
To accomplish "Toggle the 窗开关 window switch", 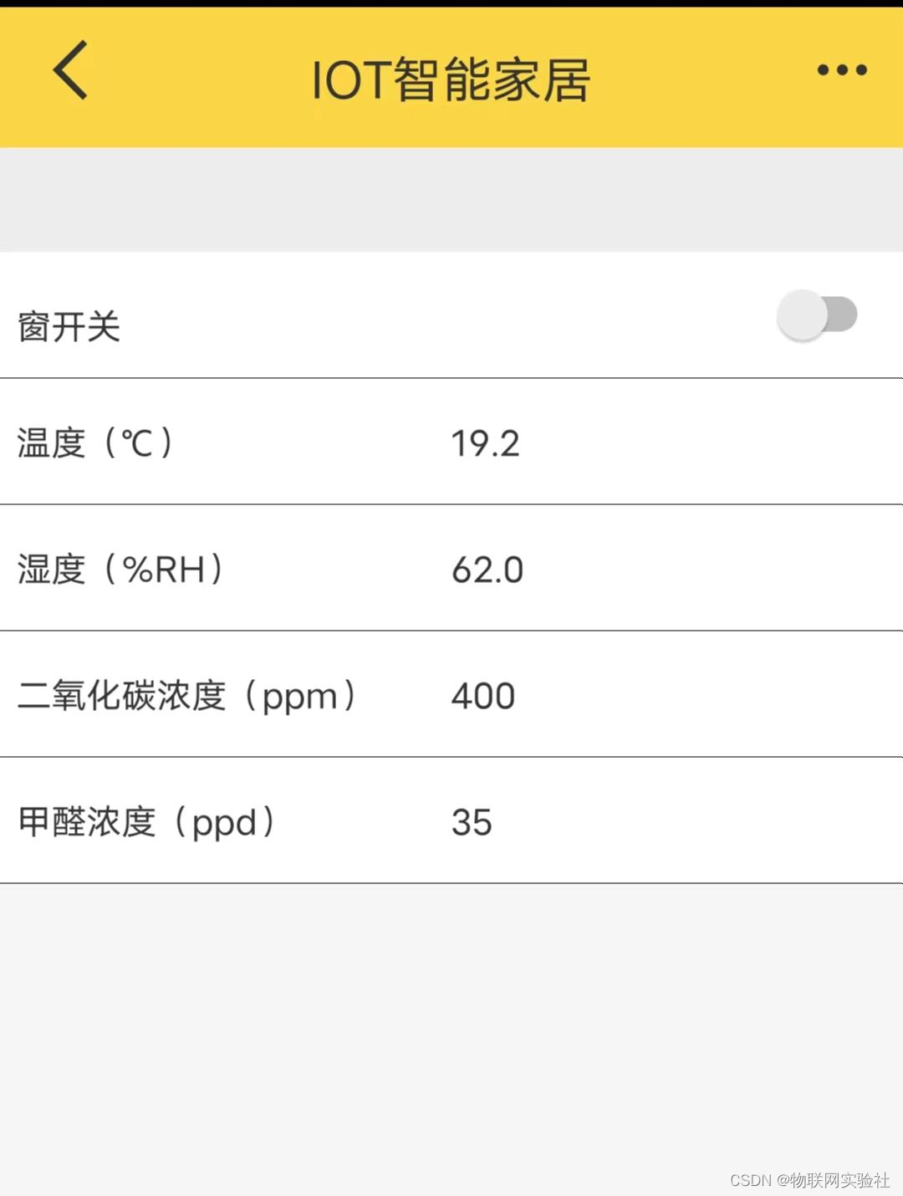I will point(817,315).
